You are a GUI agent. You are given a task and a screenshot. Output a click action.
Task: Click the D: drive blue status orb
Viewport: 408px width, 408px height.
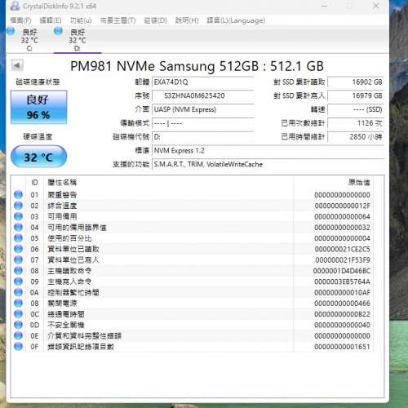pyautogui.click(x=58, y=31)
